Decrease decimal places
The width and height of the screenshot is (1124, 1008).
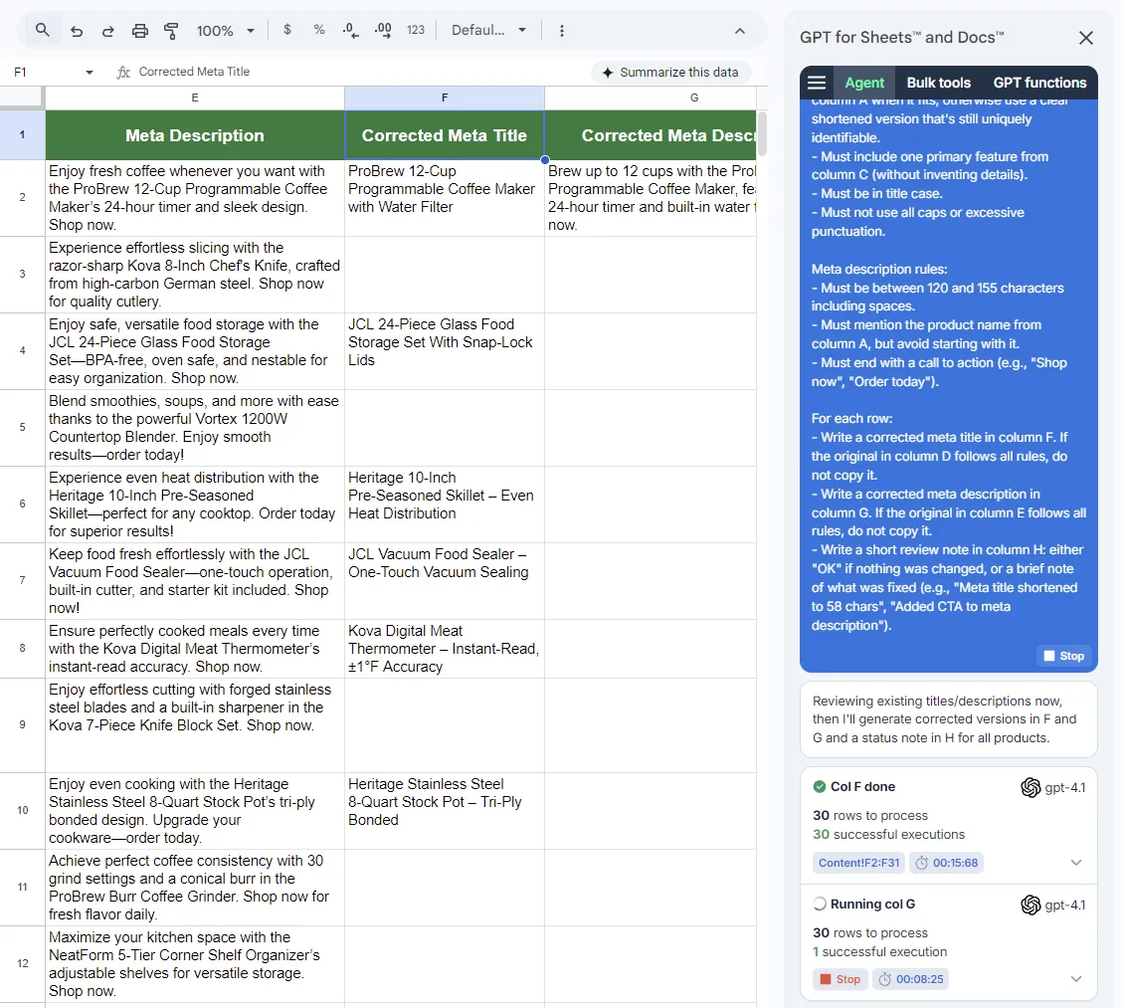[x=350, y=31]
